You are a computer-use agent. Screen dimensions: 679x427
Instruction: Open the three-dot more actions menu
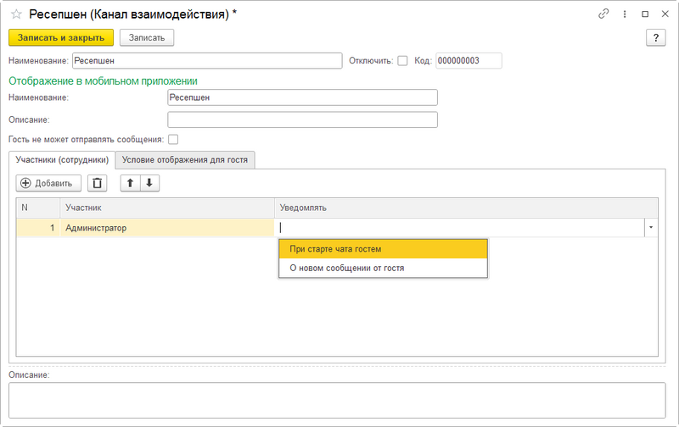tap(625, 14)
